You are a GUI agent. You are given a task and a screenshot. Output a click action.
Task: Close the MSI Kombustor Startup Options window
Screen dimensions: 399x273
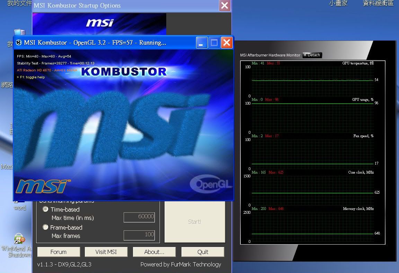coord(225,5)
